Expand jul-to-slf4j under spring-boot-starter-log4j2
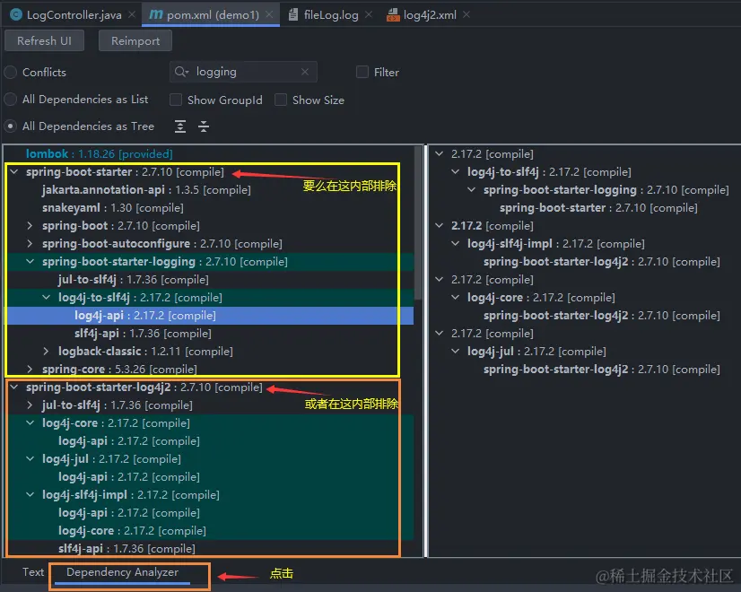741x592 pixels. coord(31,405)
